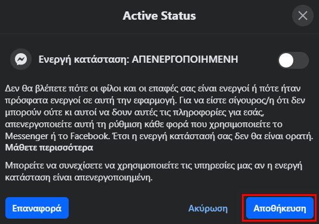This screenshot has height=224, width=319.
Task: Click the Messenger logo icon
Action: (x=21, y=59)
